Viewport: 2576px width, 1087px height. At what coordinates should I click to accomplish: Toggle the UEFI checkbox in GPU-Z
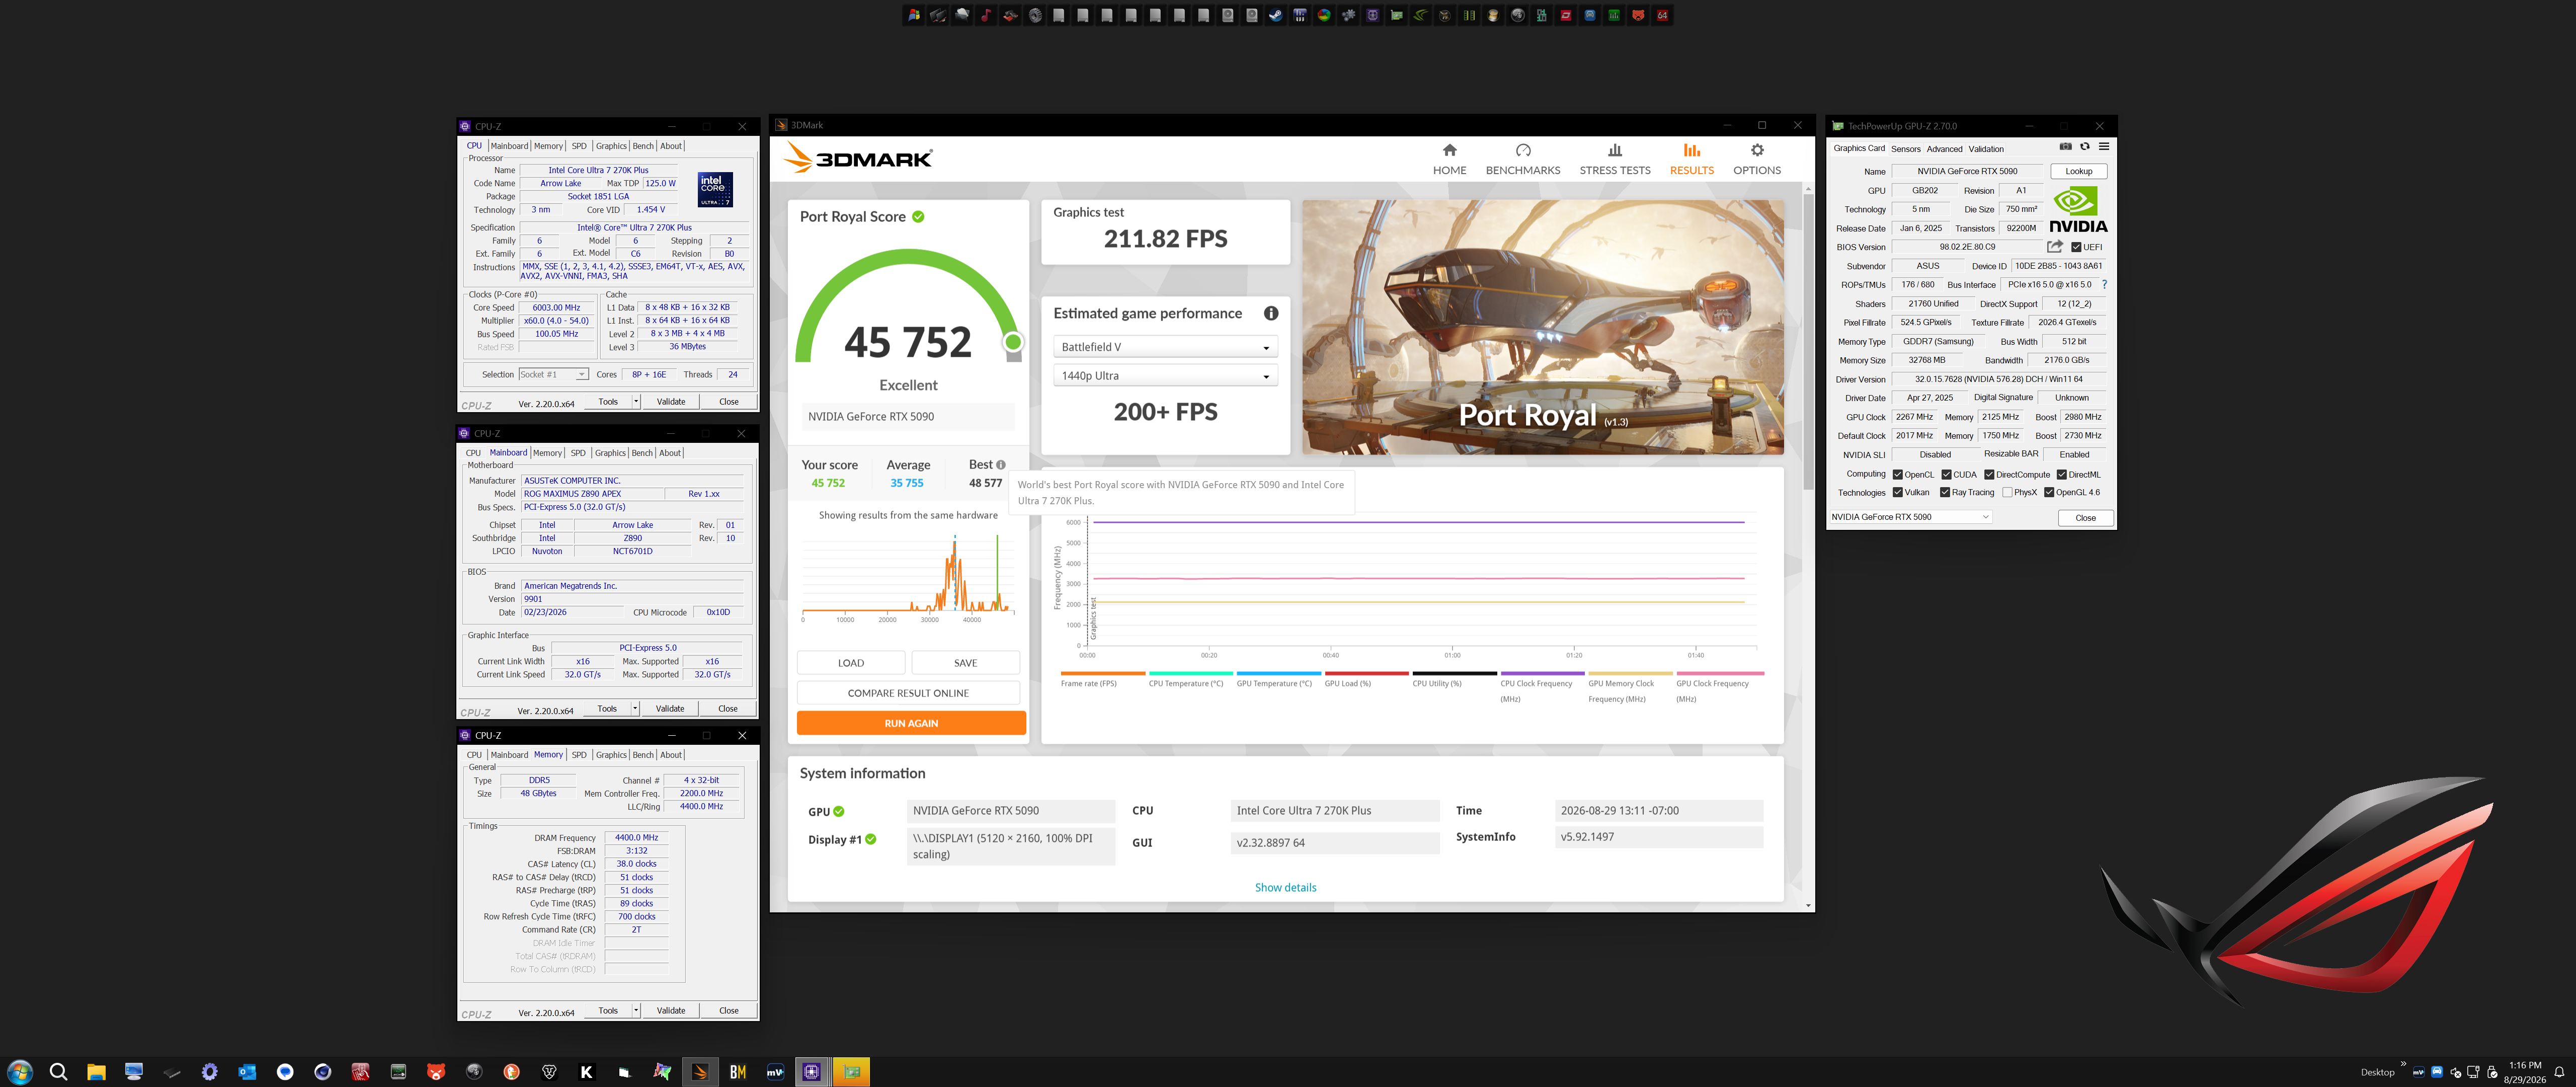(2076, 247)
